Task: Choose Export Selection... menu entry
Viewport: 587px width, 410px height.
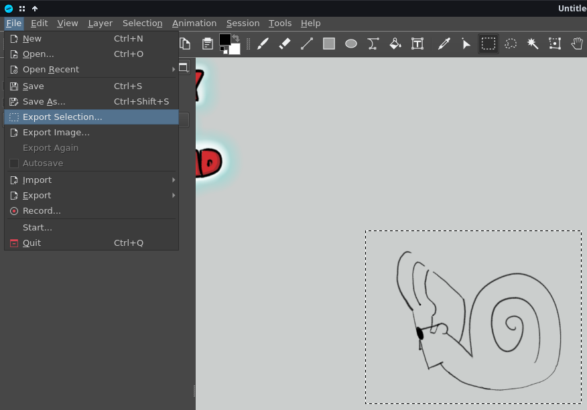Action: (x=91, y=117)
